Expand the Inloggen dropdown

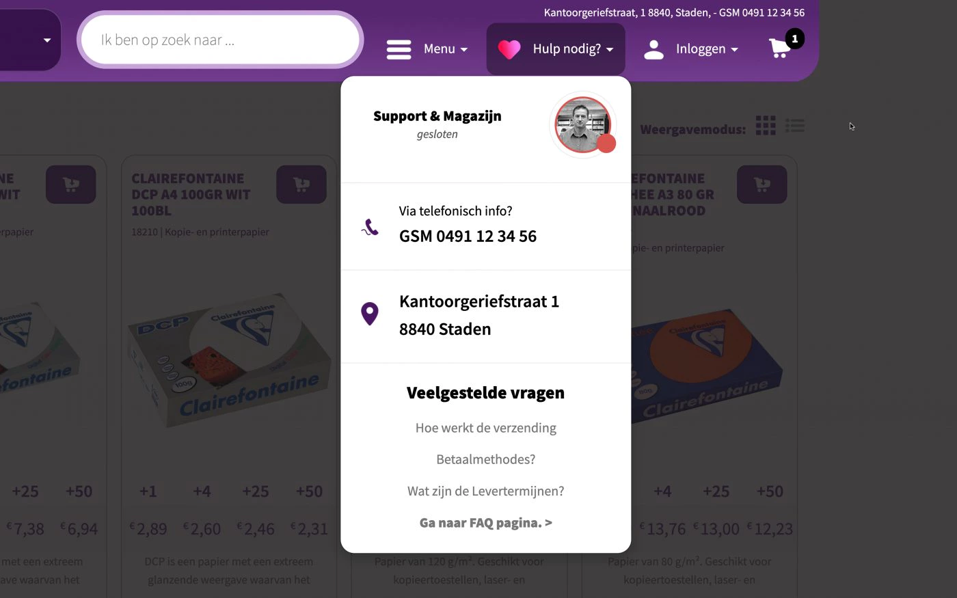tap(707, 49)
